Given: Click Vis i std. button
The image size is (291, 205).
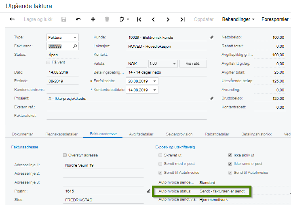Looking at the screenshot, I should coord(193,63).
